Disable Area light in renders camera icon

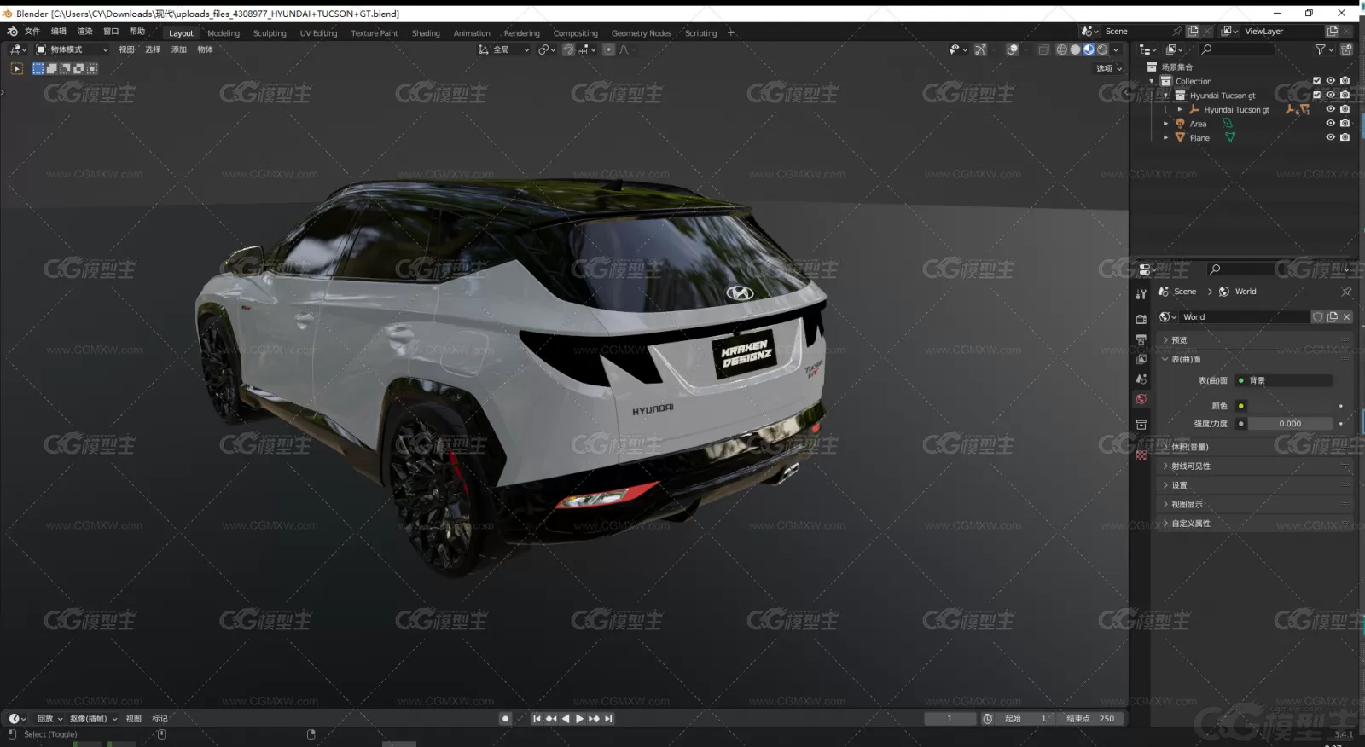coord(1345,123)
